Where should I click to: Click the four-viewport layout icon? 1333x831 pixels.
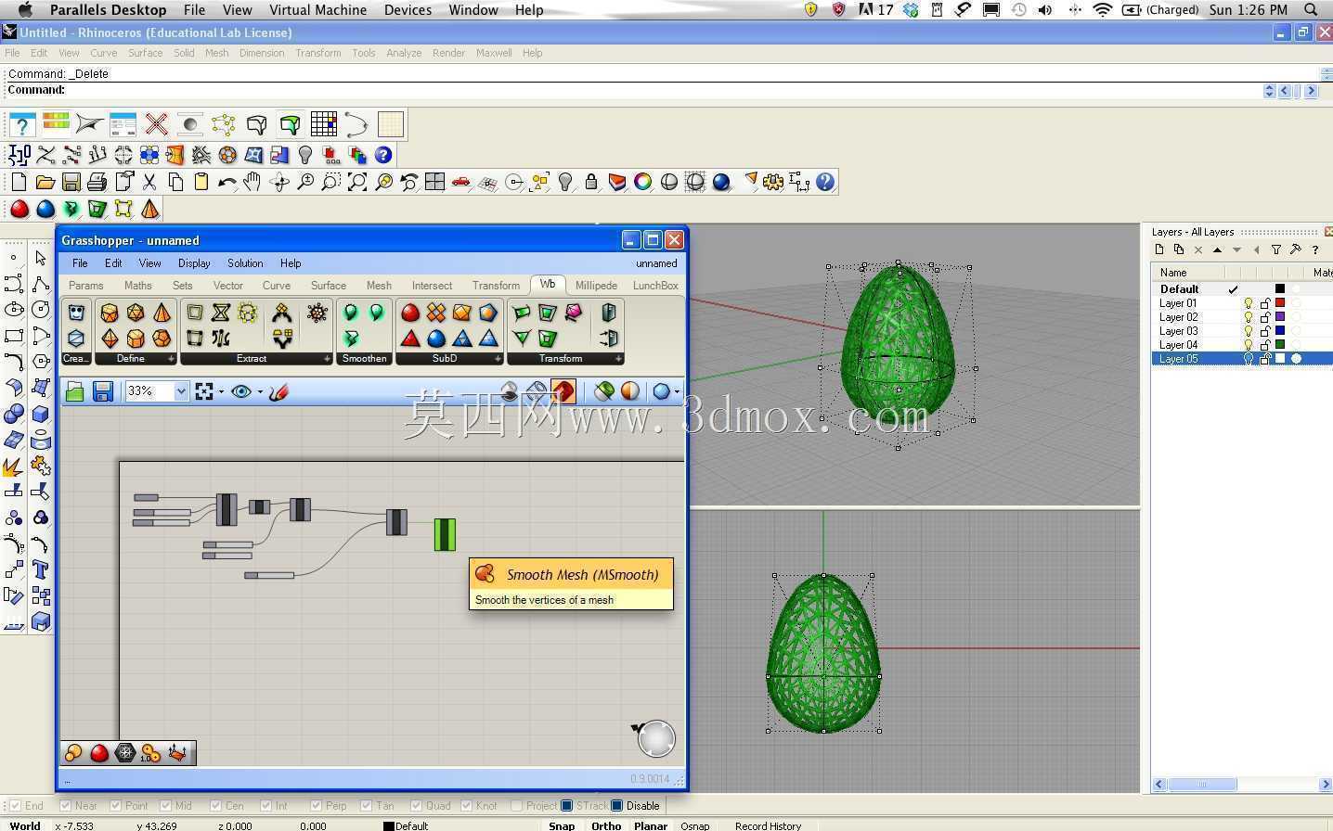[434, 183]
